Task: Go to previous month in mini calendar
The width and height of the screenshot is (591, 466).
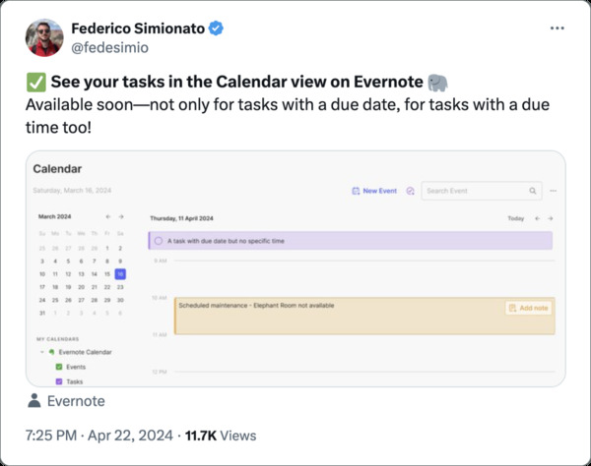Action: 108,216
